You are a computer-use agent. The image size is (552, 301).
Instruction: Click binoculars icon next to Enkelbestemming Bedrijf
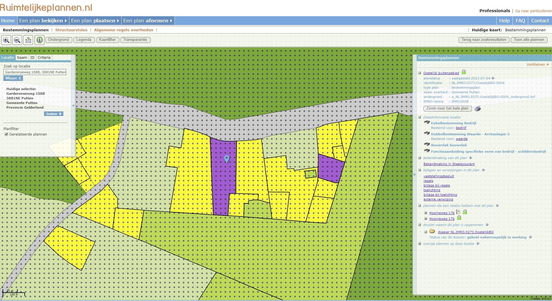pyautogui.click(x=427, y=123)
